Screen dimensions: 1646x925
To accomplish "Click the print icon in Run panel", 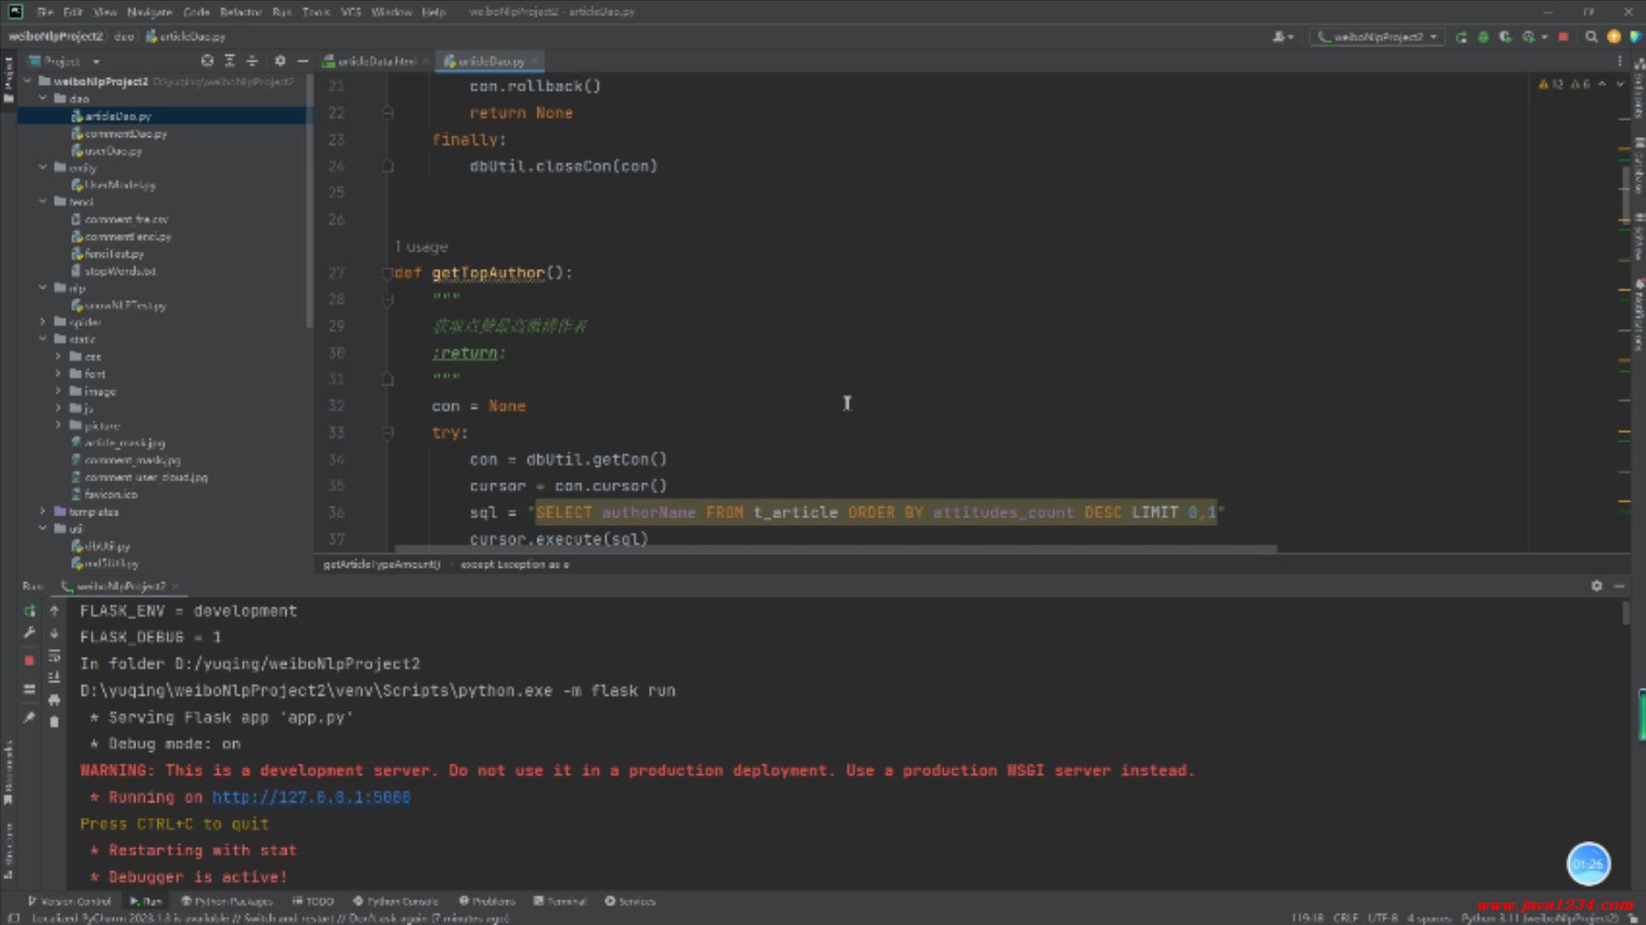I will pyautogui.click(x=54, y=700).
